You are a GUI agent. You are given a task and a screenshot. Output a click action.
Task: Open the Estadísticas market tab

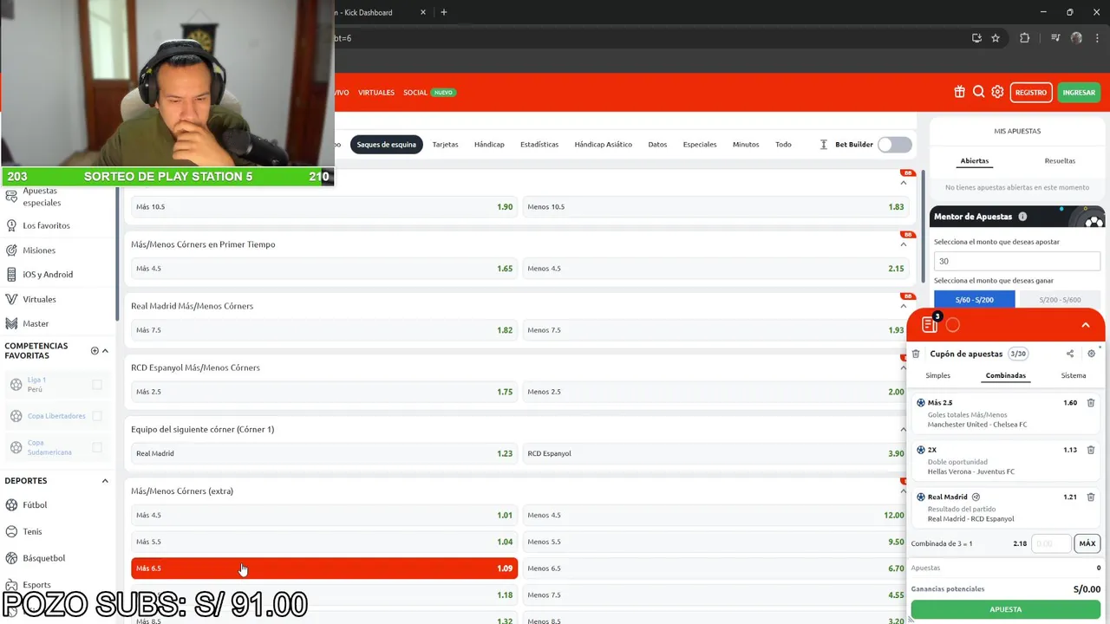539,145
